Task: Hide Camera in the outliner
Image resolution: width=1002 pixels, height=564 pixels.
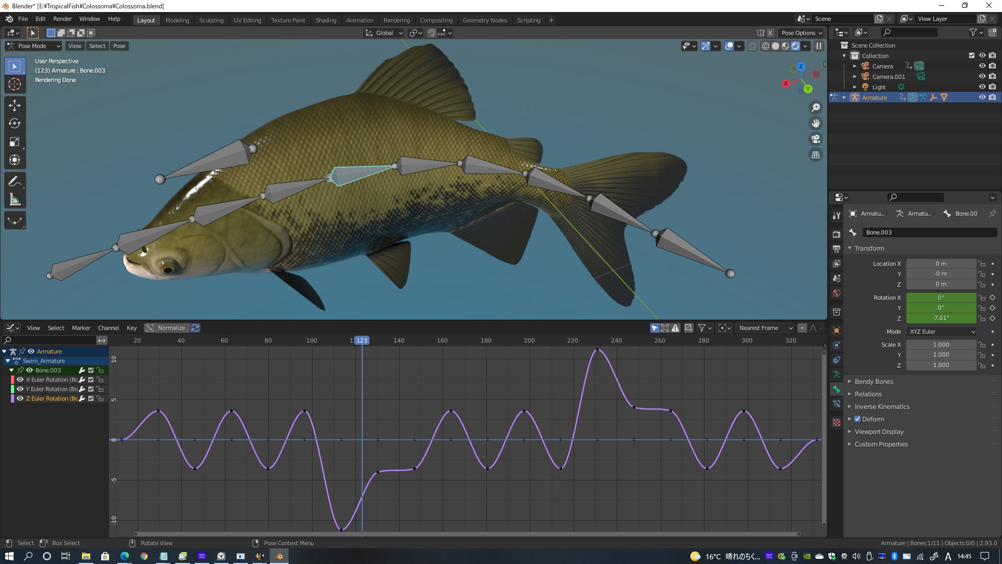Action: pos(982,66)
